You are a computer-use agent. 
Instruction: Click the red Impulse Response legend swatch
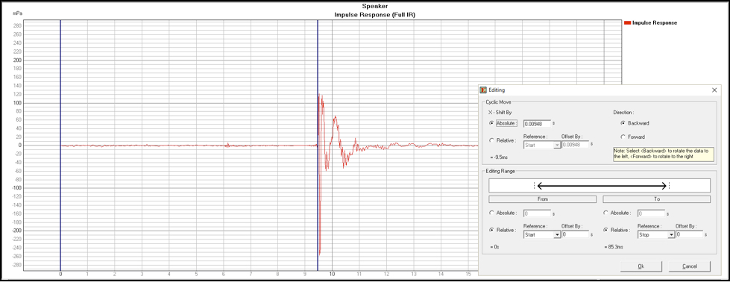[x=627, y=23]
